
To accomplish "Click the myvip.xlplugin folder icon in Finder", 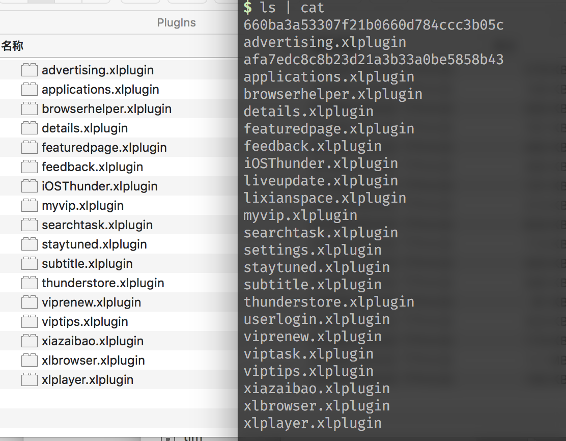I will pos(30,206).
